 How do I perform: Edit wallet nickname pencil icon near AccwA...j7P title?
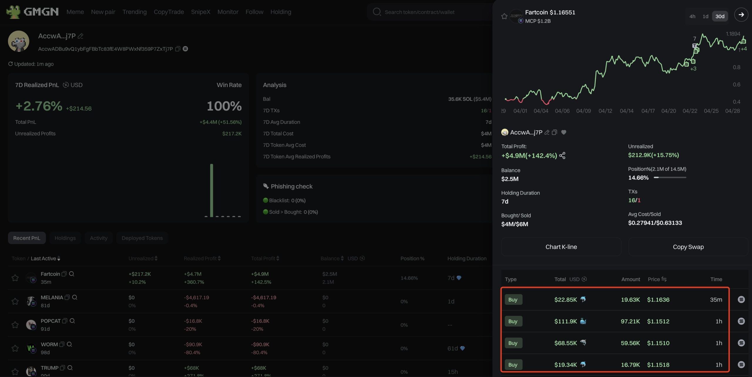pos(80,36)
